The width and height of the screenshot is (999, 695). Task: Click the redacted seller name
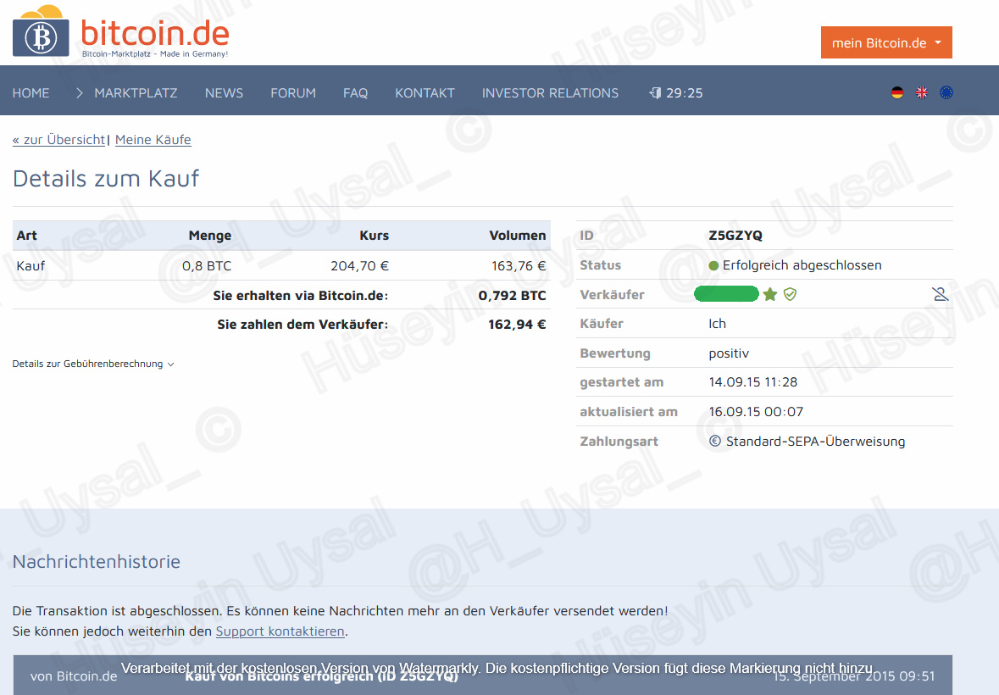(726, 294)
